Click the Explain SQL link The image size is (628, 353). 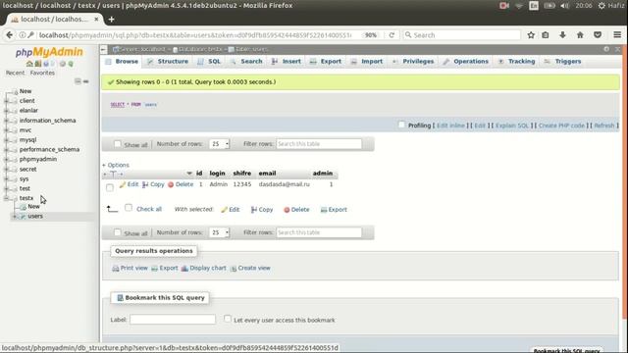512,126
